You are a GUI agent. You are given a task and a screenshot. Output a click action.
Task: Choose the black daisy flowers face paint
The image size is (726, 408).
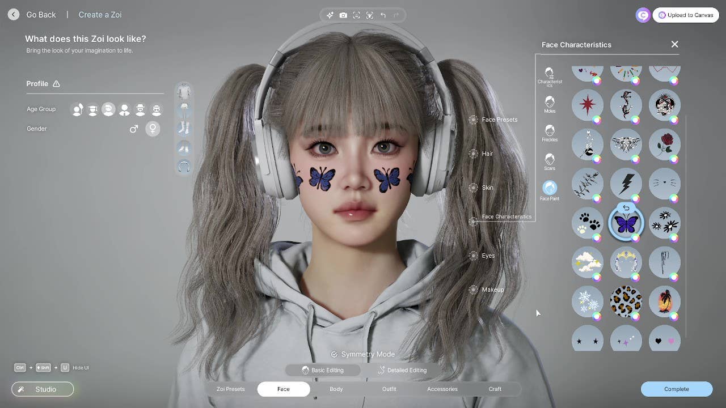[x=664, y=223]
